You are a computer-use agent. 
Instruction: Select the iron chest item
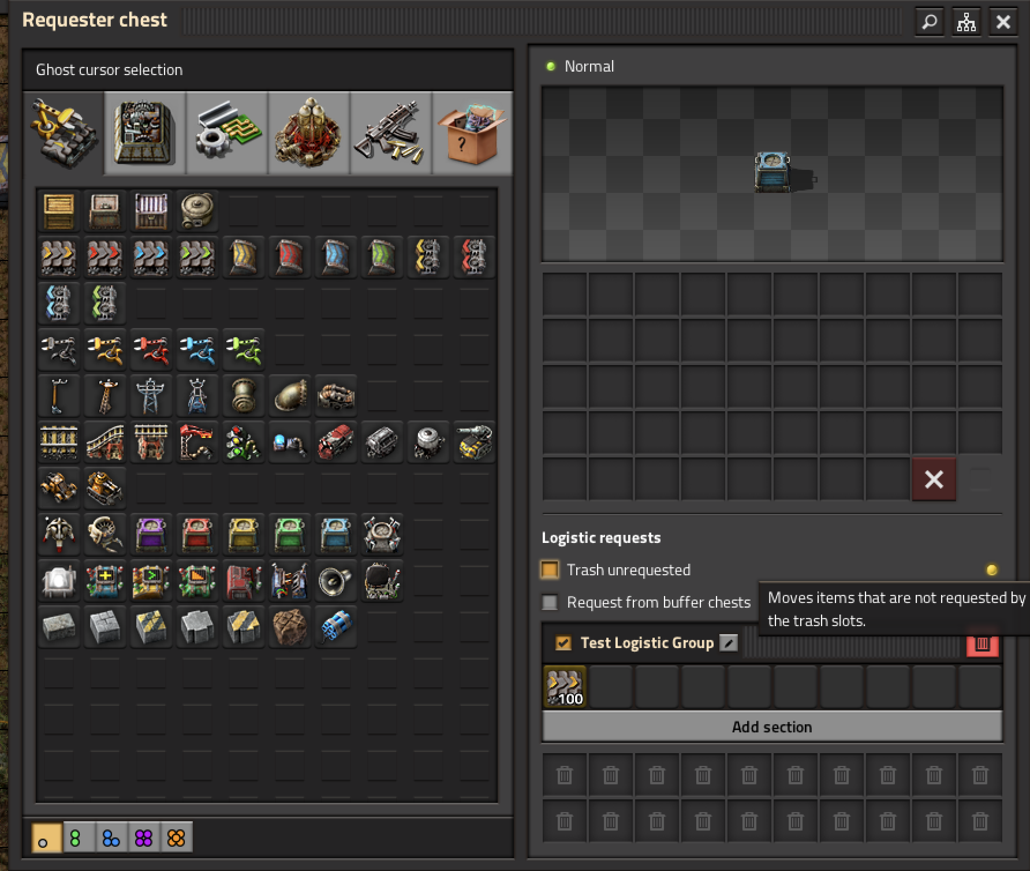pos(105,211)
